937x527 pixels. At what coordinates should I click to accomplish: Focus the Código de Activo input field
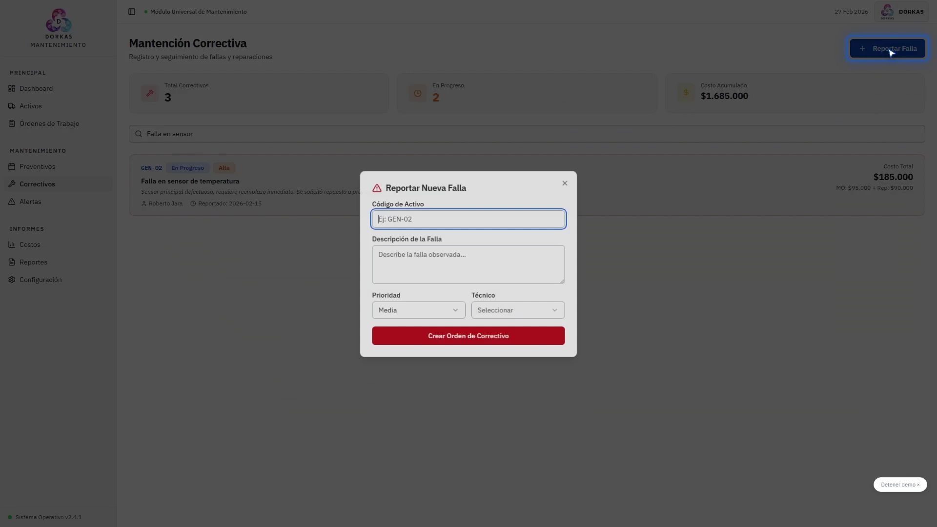pos(468,219)
